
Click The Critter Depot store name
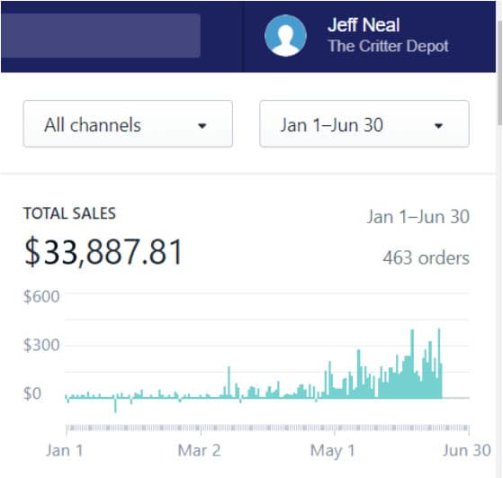tap(388, 46)
